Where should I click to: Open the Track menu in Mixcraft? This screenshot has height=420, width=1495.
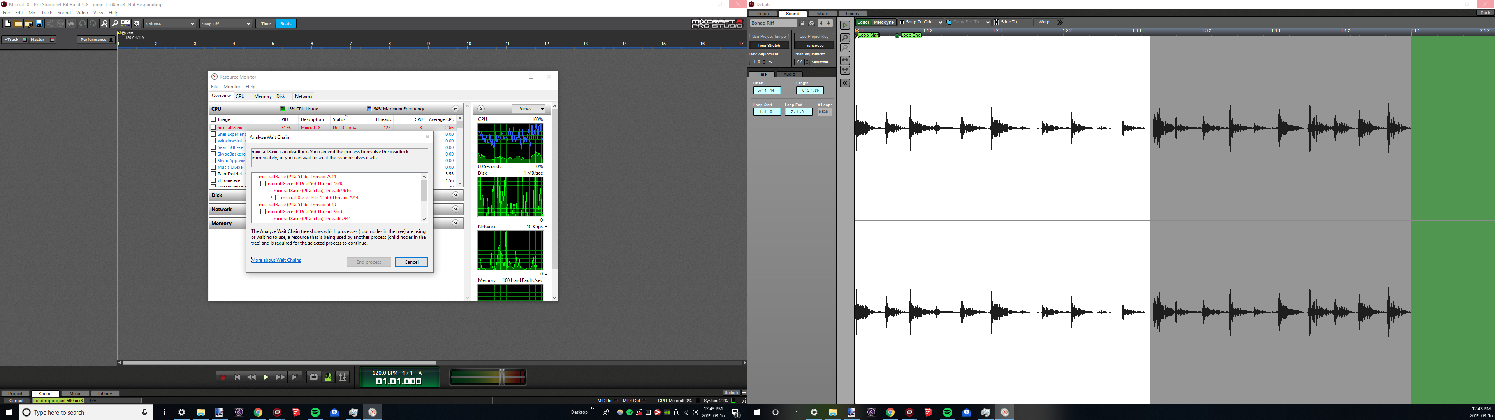coord(46,13)
